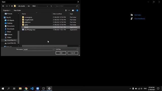Click the Add button
Viewport: 162px width, 91px height.
[61, 53]
